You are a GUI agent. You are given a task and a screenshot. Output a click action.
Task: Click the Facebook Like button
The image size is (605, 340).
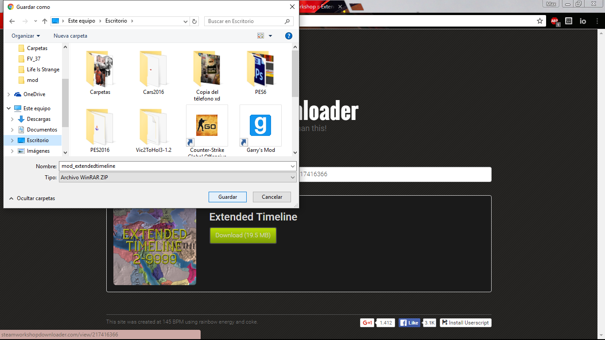[x=409, y=323]
